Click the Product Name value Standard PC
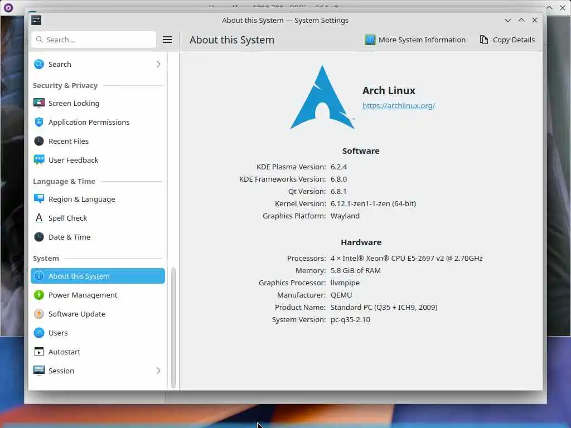 tap(384, 307)
